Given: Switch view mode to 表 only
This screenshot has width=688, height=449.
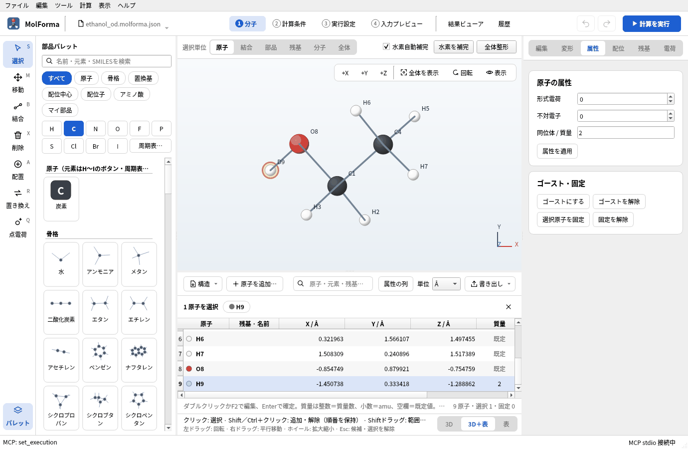Looking at the screenshot, I should [x=506, y=424].
